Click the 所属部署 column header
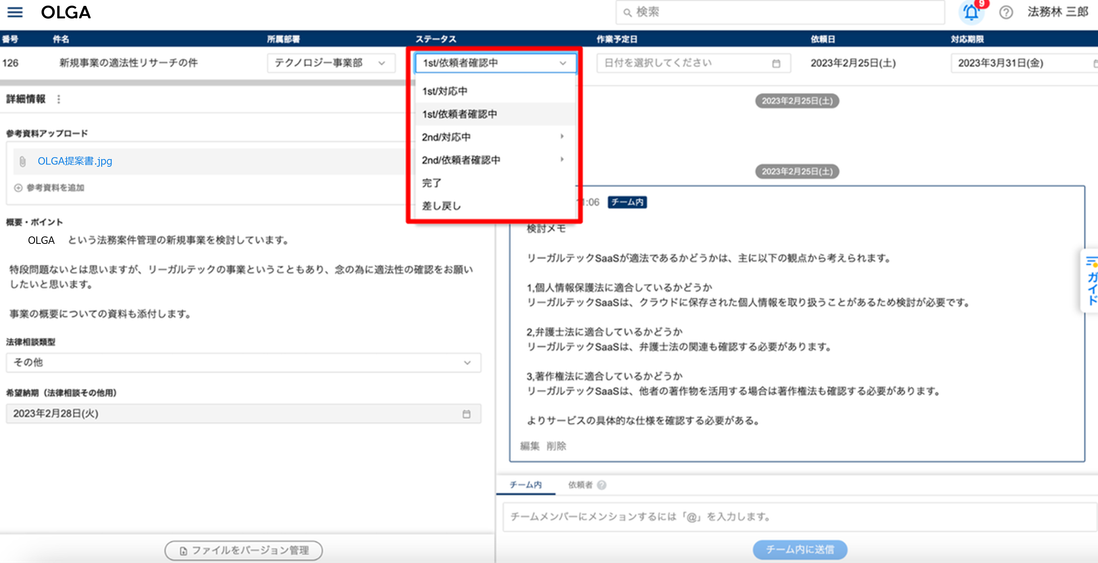Viewport: 1098px width, 563px height. 283,40
